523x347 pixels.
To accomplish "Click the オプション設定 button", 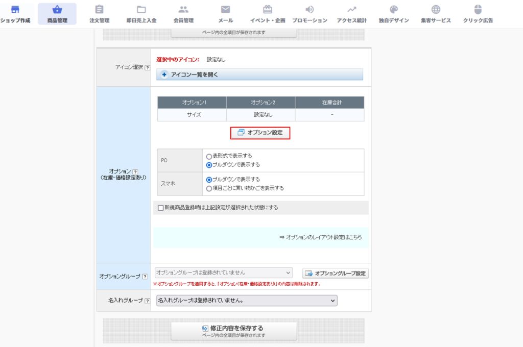I will [260, 133].
